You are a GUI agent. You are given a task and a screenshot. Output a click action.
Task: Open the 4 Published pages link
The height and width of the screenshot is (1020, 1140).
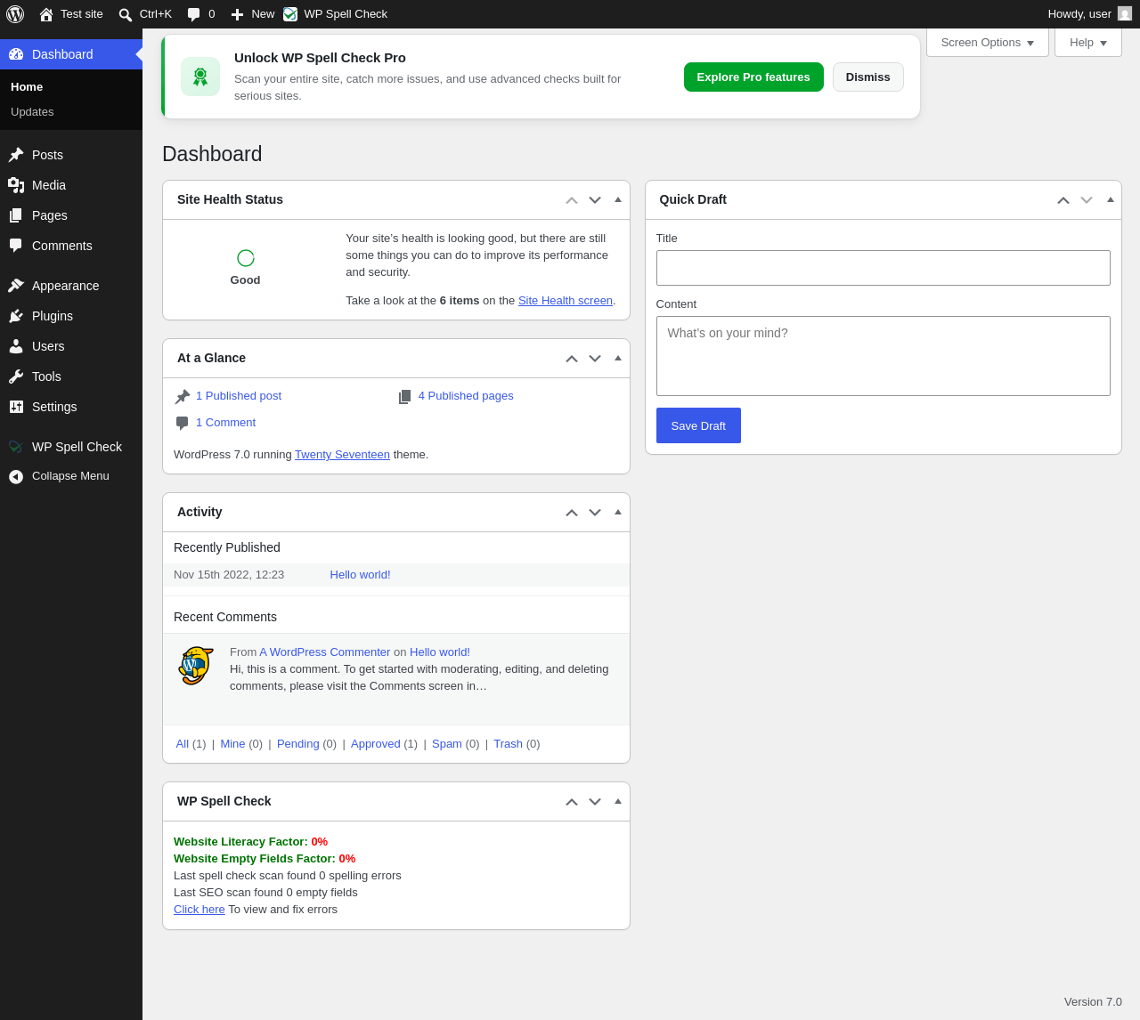click(x=466, y=396)
